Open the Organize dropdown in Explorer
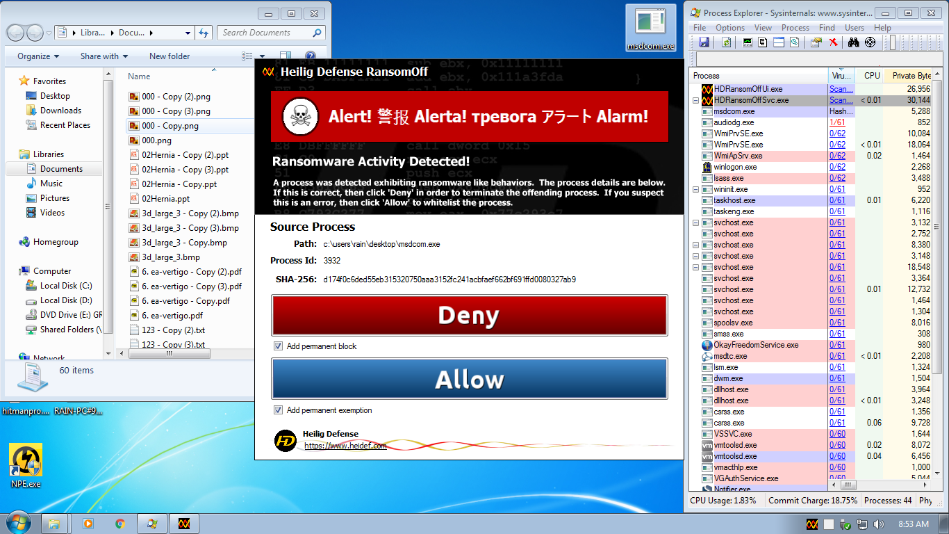Screen dimensions: 949x534 (x=38, y=56)
